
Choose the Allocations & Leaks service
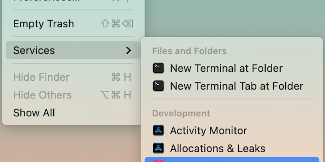[x=217, y=148]
